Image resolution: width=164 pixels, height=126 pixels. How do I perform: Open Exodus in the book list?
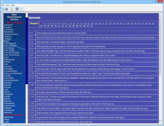[x=8, y=27]
